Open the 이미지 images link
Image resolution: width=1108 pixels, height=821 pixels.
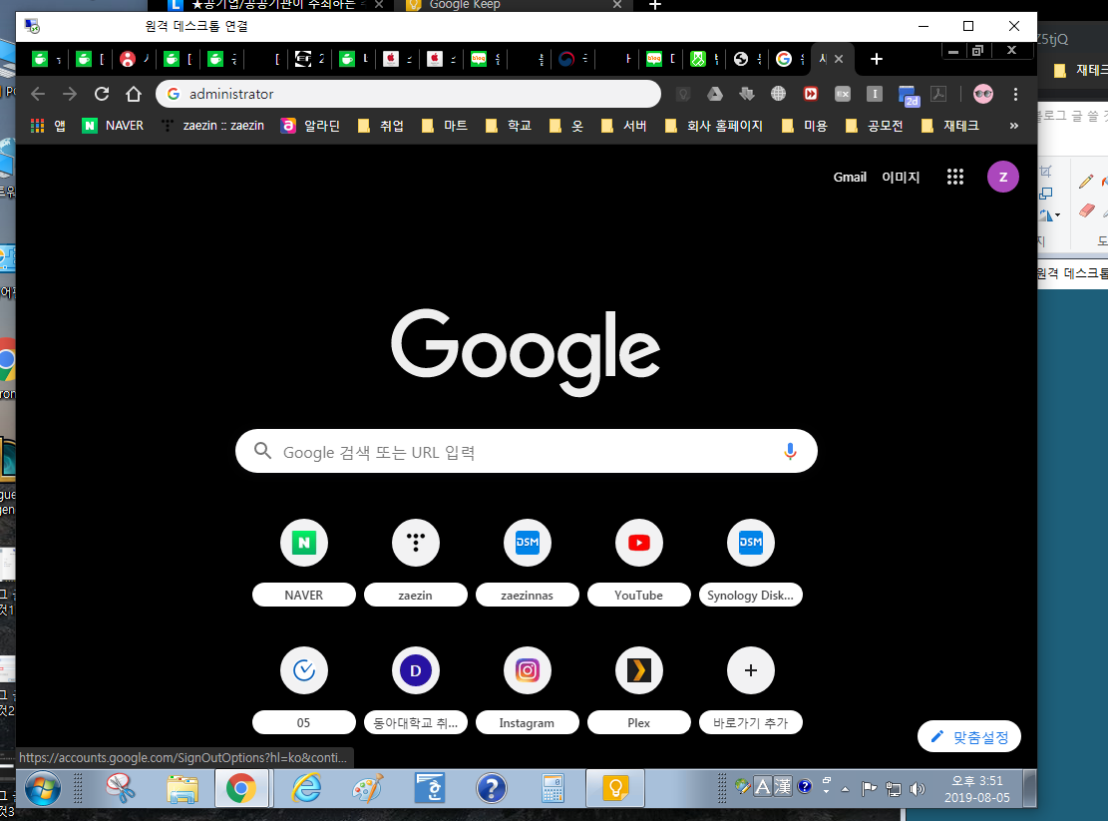tap(901, 178)
